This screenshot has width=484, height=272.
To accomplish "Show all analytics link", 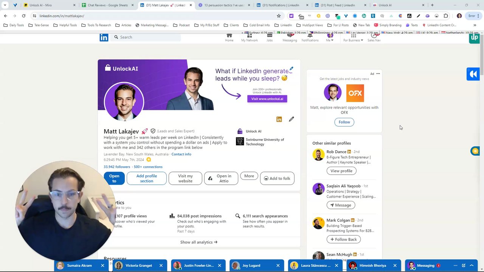I will coord(199,242).
